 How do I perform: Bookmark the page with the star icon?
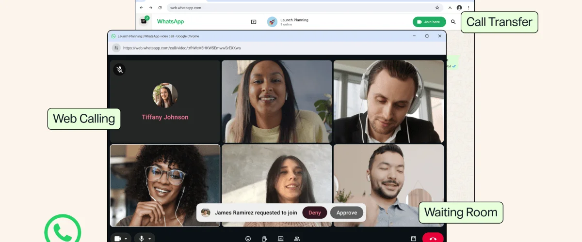click(437, 8)
